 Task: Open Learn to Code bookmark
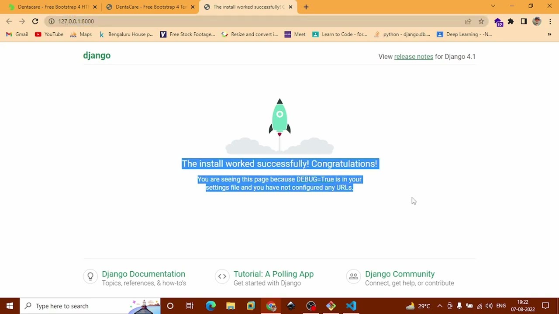(340, 34)
